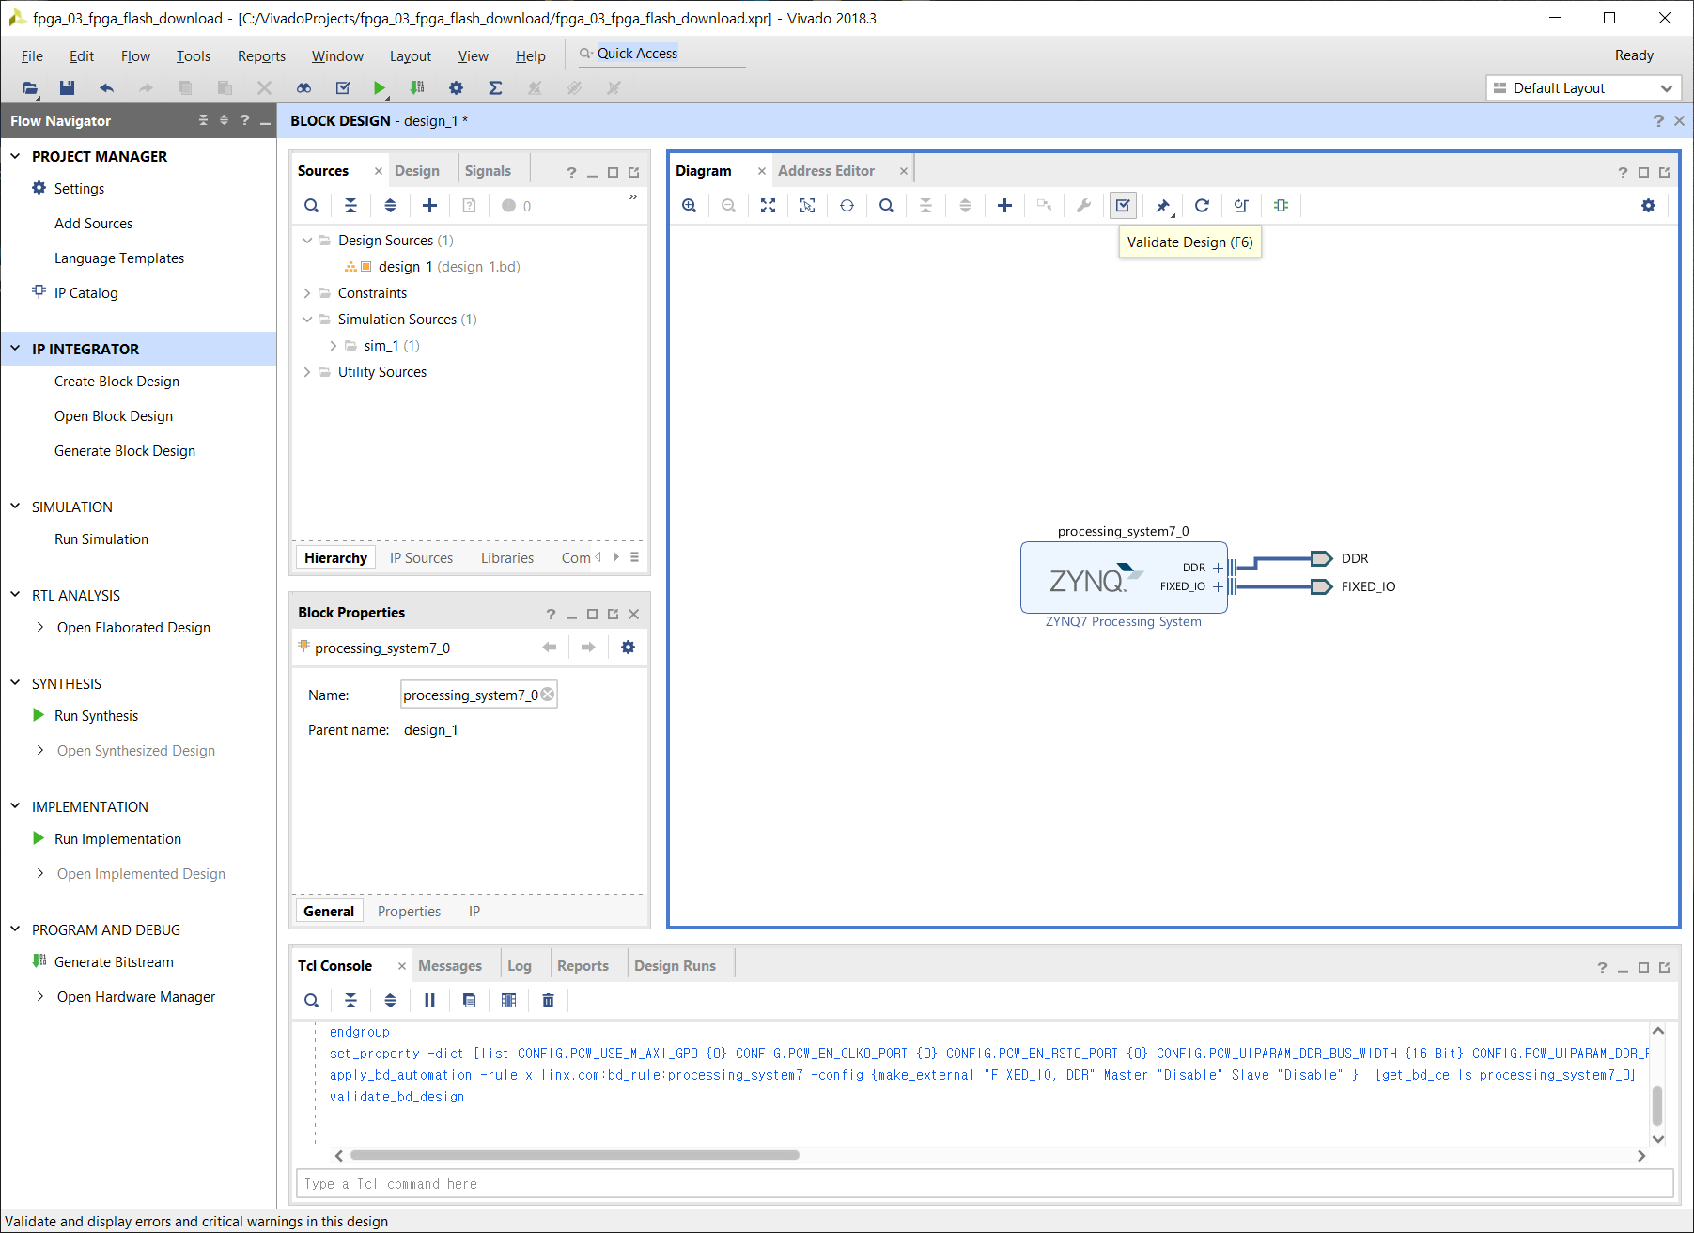This screenshot has width=1694, height=1233.
Task: Switch to IP Sources tab in Sources
Action: pos(421,558)
